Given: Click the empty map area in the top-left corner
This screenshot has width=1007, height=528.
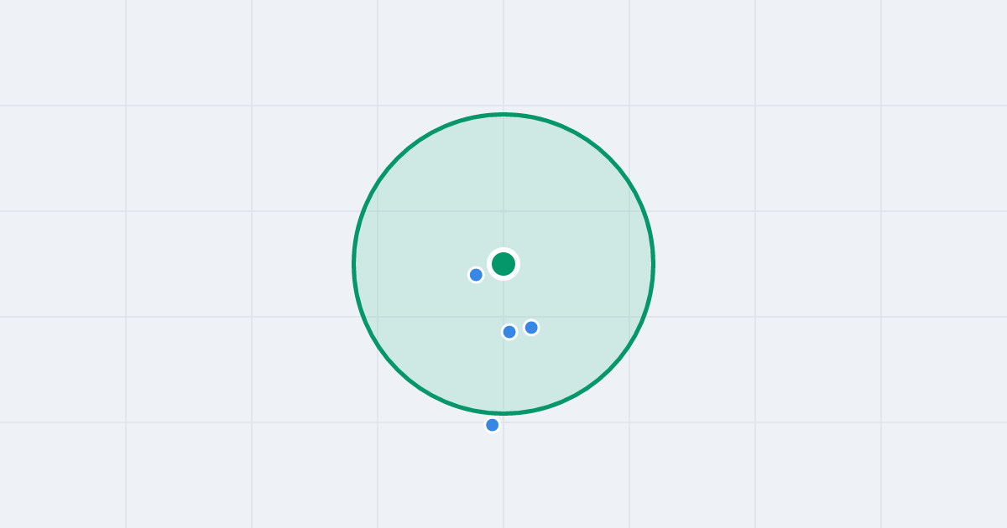Looking at the screenshot, I should click(63, 52).
